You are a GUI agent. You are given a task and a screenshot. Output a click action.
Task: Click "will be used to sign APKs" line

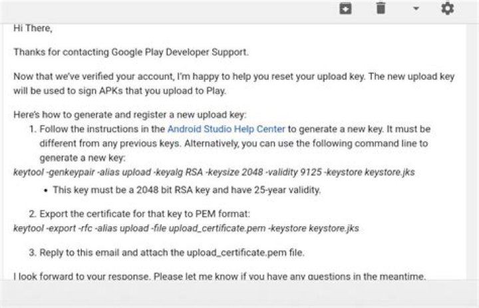(120, 91)
